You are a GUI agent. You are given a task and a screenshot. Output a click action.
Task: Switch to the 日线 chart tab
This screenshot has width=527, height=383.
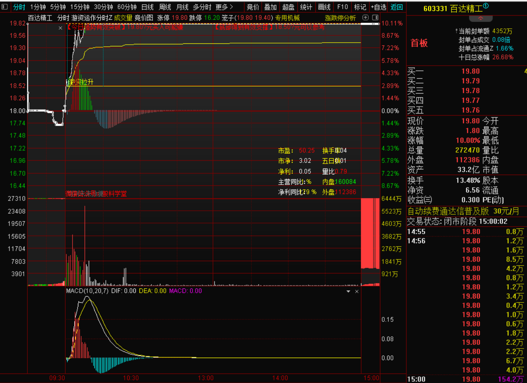[147, 7]
